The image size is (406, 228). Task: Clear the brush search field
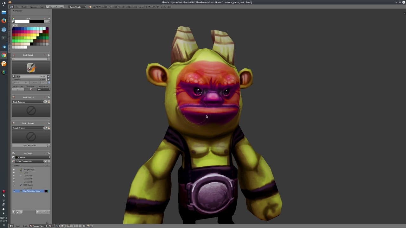pos(49,59)
